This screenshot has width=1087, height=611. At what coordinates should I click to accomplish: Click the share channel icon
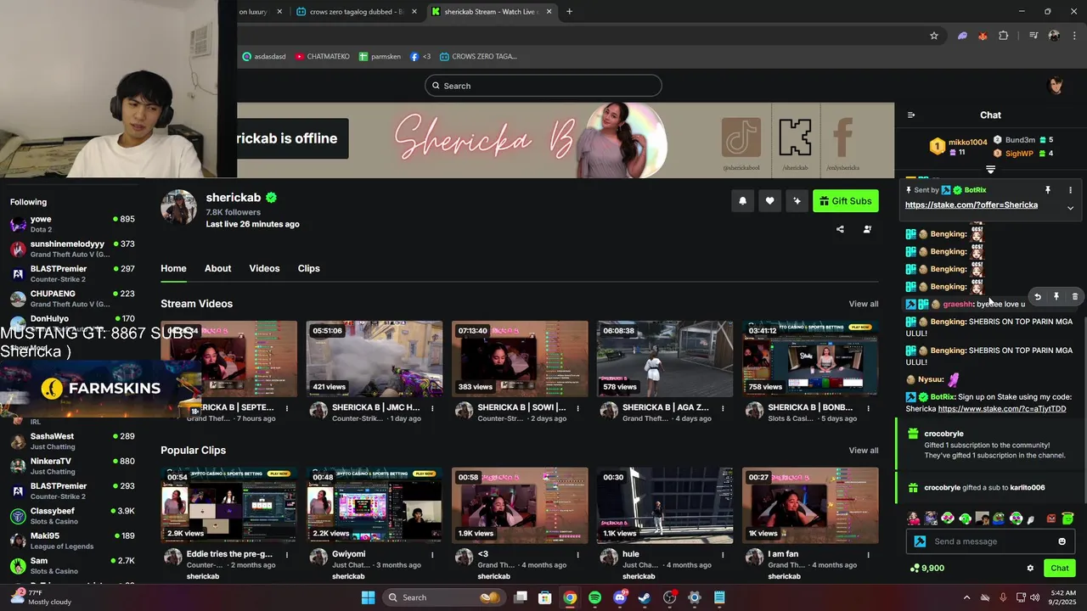(840, 229)
